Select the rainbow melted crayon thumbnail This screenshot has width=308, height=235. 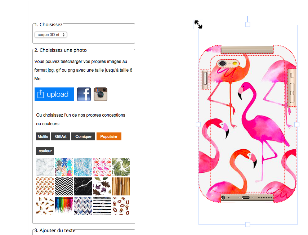click(x=64, y=206)
